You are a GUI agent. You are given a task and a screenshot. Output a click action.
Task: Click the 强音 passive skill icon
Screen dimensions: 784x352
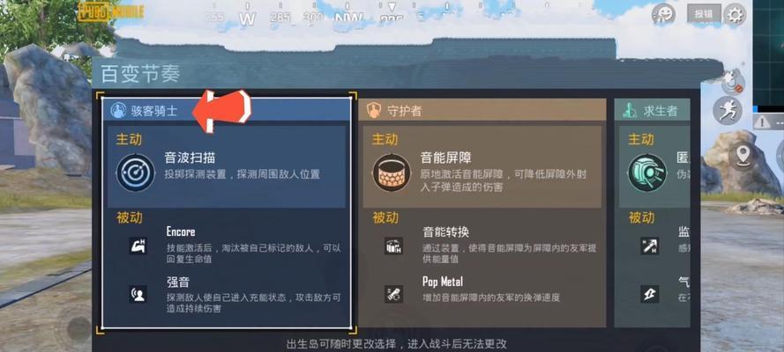pos(138,294)
